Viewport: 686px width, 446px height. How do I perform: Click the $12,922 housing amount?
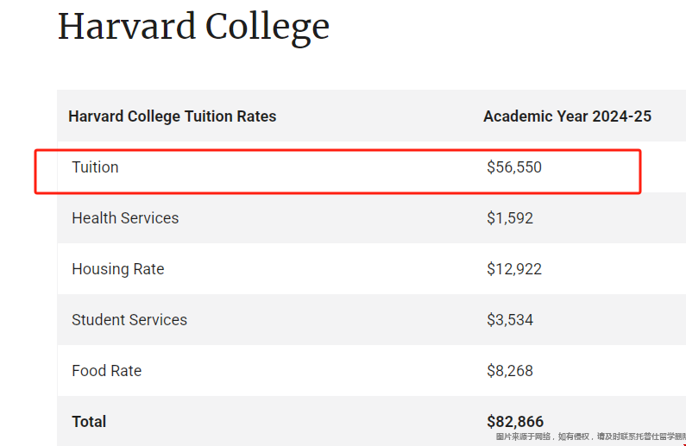click(514, 269)
